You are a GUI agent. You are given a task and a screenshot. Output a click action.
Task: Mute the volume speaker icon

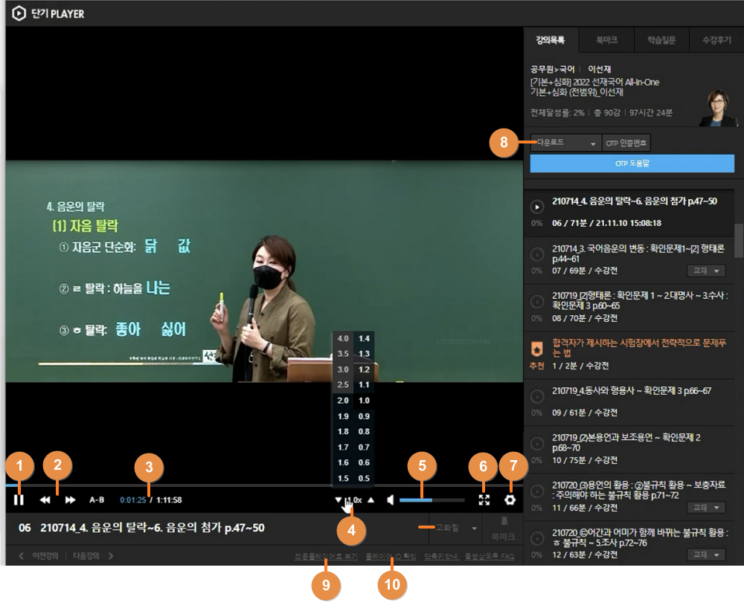click(x=391, y=500)
